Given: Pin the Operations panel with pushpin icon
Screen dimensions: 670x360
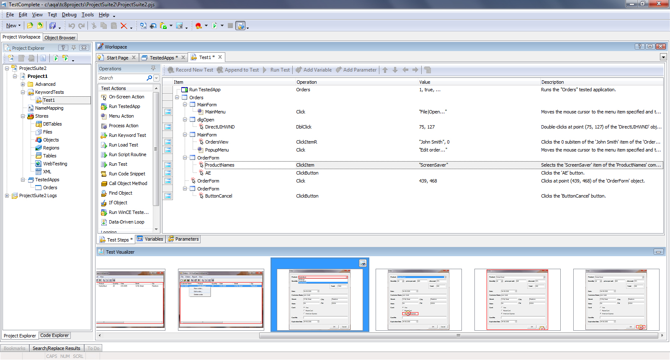Looking at the screenshot, I should point(153,69).
